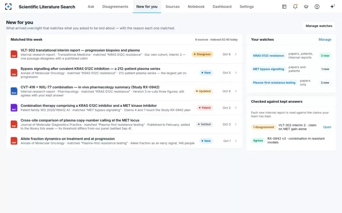
Task: Click the 3 new counter for KRAS watch
Action: click(325, 56)
